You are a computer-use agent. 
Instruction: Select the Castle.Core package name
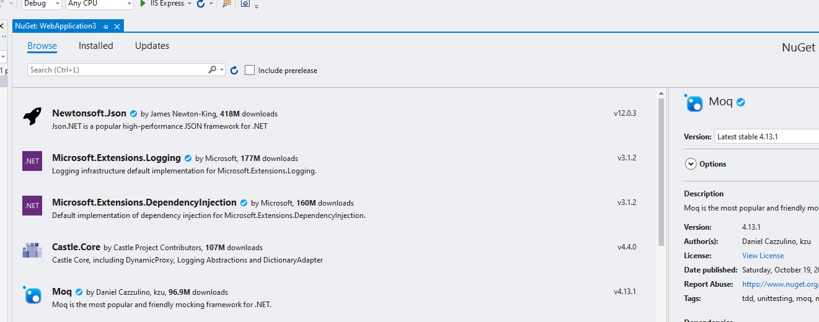point(76,247)
